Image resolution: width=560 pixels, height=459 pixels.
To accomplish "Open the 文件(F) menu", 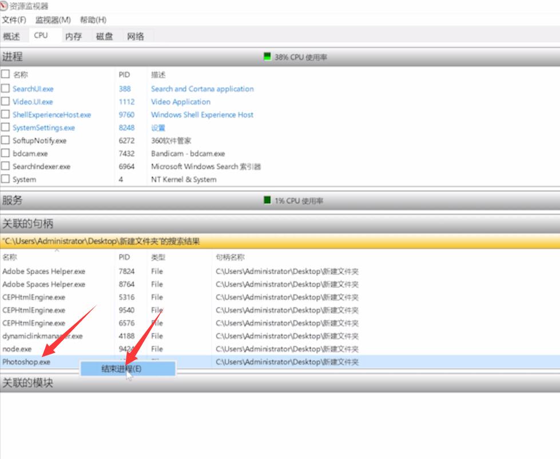I will [14, 19].
